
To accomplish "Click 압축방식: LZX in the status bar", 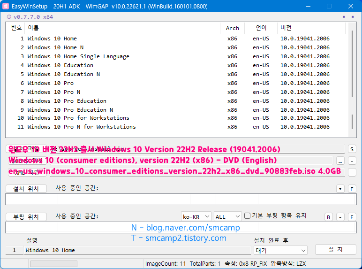I will tap(288, 264).
